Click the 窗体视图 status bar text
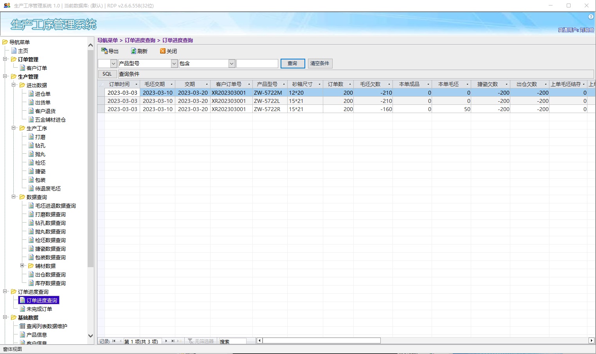Viewport: 596px width, 354px height. tap(13, 349)
